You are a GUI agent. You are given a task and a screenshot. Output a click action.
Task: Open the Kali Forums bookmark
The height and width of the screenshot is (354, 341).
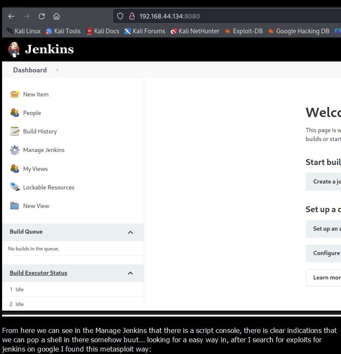pos(145,31)
